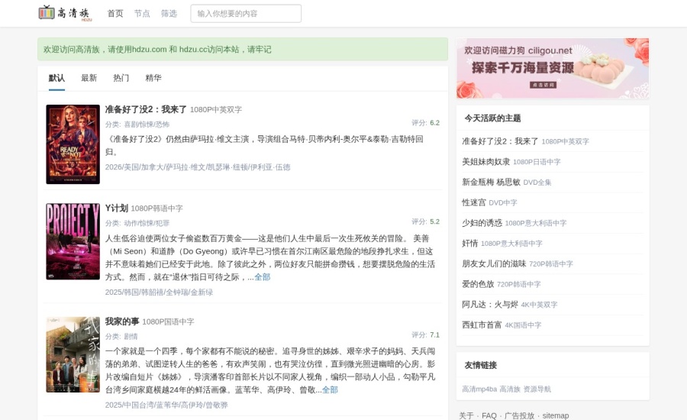This screenshot has width=687, height=420.
Task: Focus the search box 输入你想要的内容
Action: (x=246, y=14)
